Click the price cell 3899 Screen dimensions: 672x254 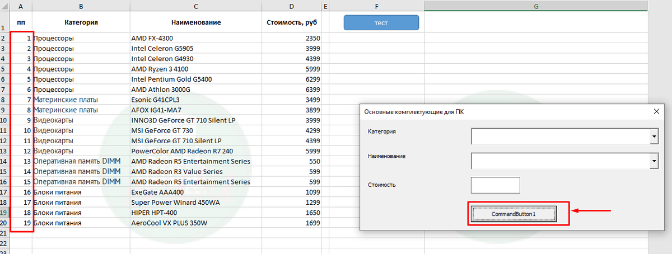292,110
